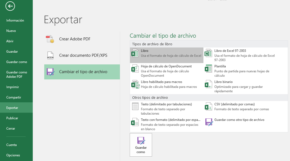
Task: Open the Cuenta page
Action: coord(11,145)
